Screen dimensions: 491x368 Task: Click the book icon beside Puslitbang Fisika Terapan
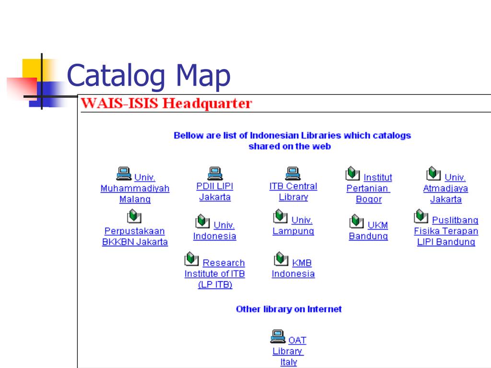[x=421, y=216]
